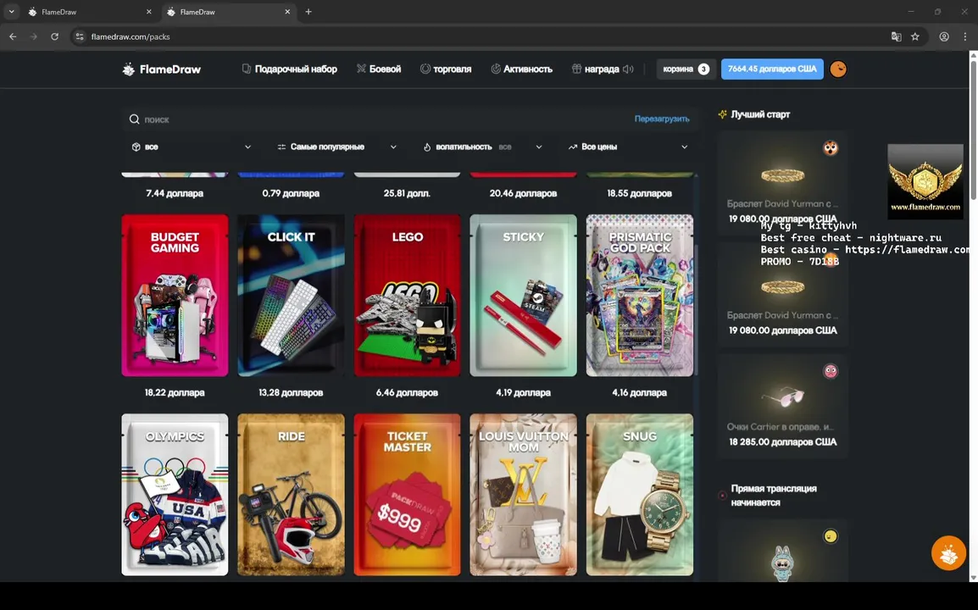Open the Click It pack
This screenshot has width=978, height=610.
(291, 296)
